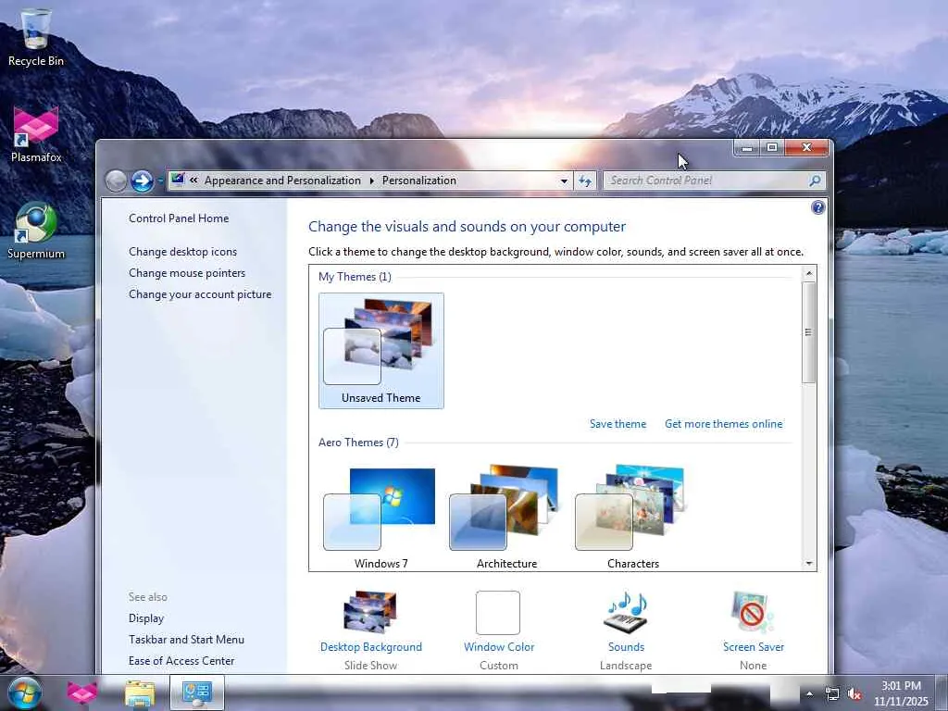Click the Control Panel address bar icon
This screenshot has height=711, width=948.
(x=178, y=181)
